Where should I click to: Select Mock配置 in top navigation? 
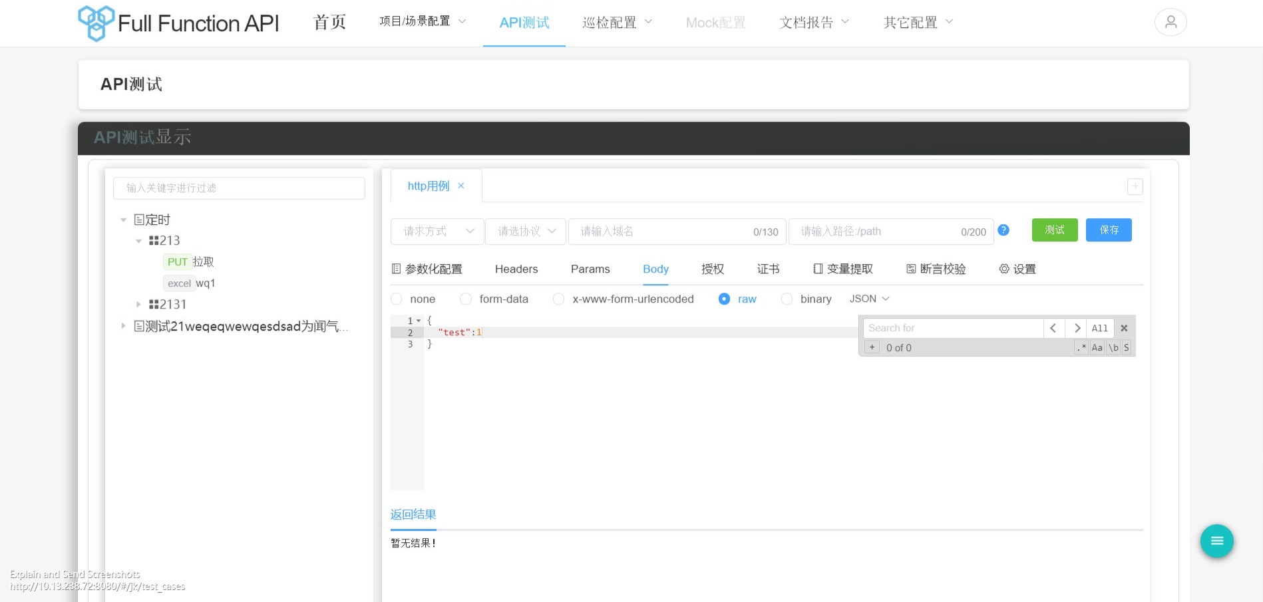(716, 23)
